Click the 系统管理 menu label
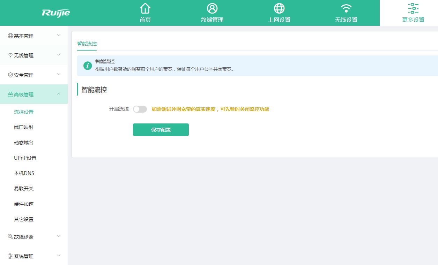The height and width of the screenshot is (265, 438). pyautogui.click(x=24, y=256)
